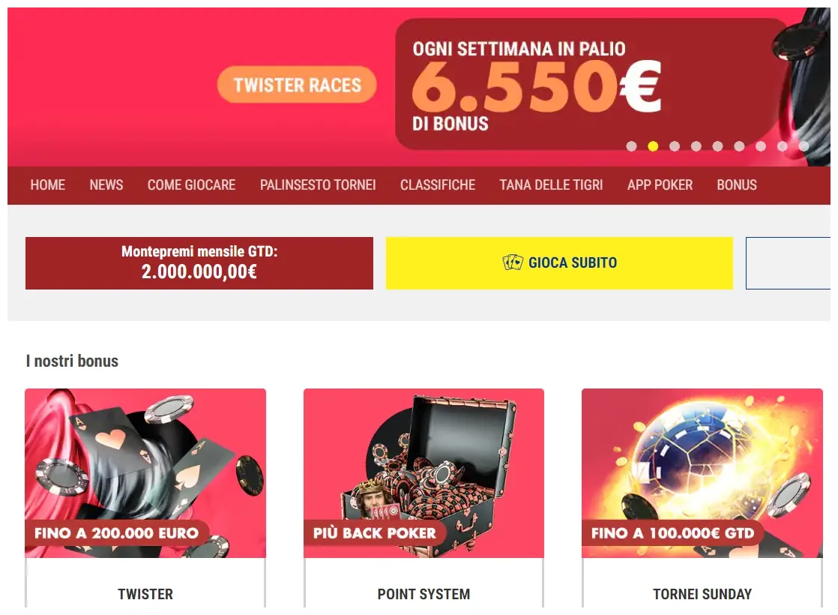The image size is (838, 615).
Task: Click the 6.550€ bonus promo banner
Action: click(588, 85)
